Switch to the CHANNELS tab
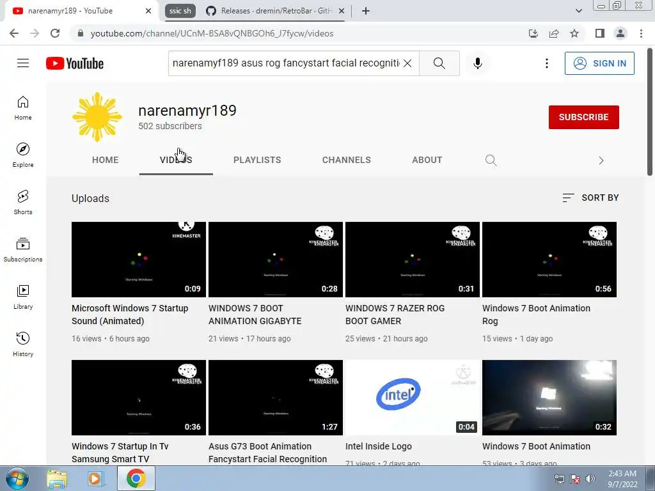The height and width of the screenshot is (491, 655). pos(346,160)
